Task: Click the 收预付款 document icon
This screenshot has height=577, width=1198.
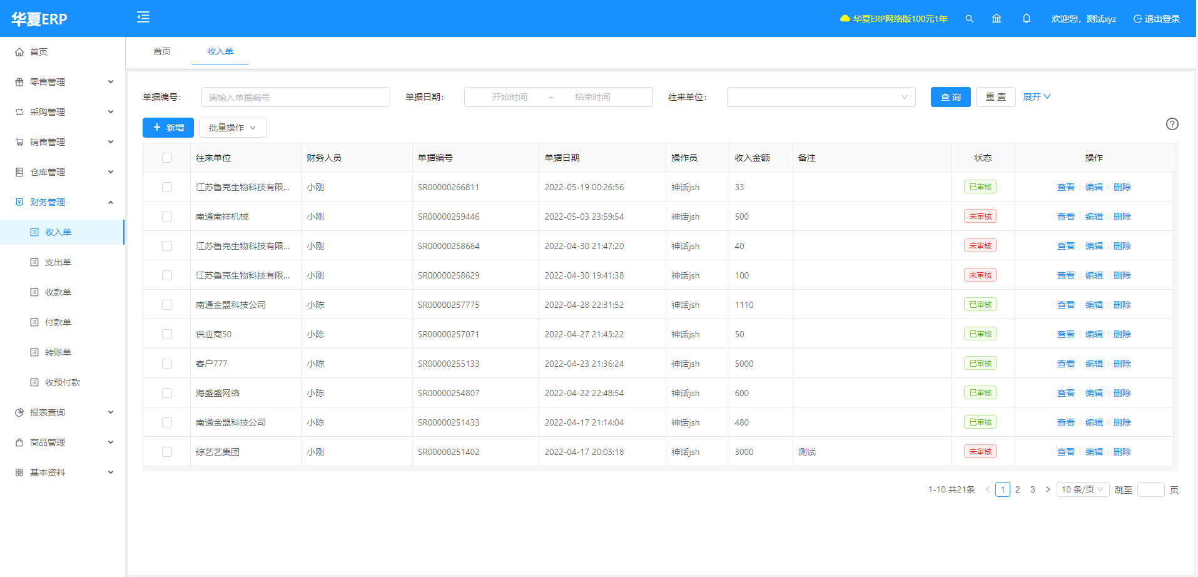Action: click(34, 382)
